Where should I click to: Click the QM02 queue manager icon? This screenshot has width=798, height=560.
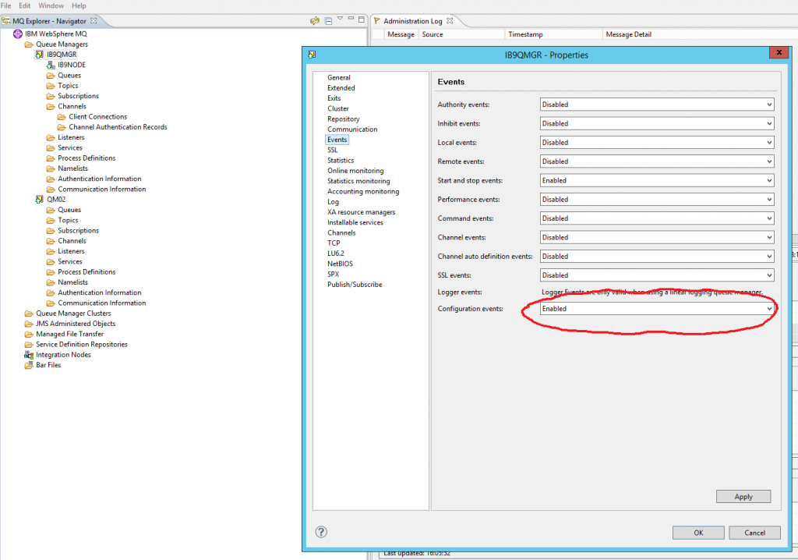tap(39, 199)
